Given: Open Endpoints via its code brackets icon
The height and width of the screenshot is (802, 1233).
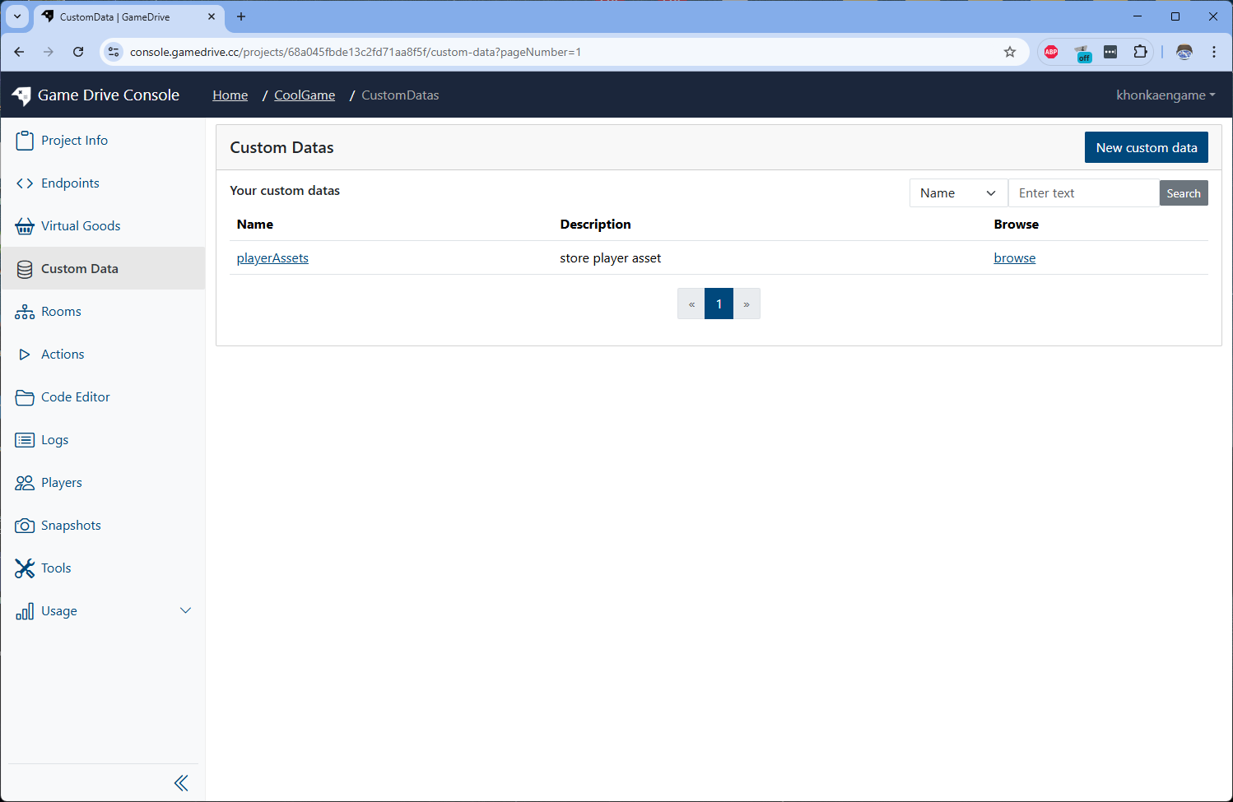Looking at the screenshot, I should coord(25,183).
